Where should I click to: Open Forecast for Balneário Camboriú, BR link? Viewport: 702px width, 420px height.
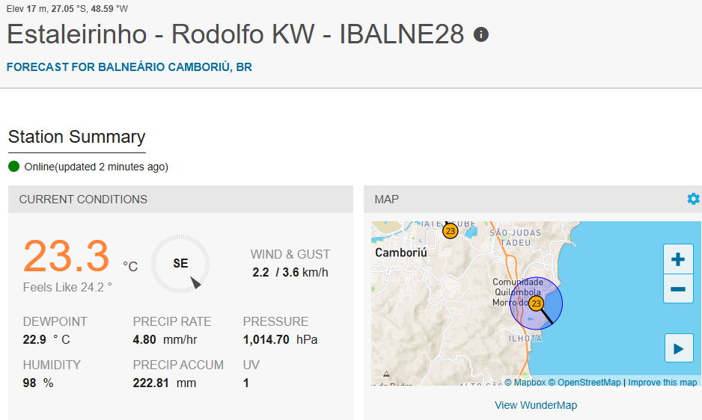[129, 67]
